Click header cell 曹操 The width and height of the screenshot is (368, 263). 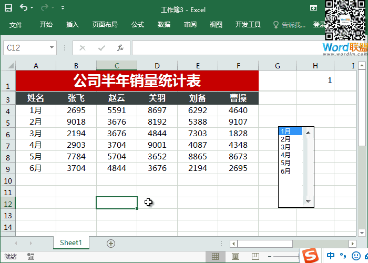pyautogui.click(x=238, y=98)
